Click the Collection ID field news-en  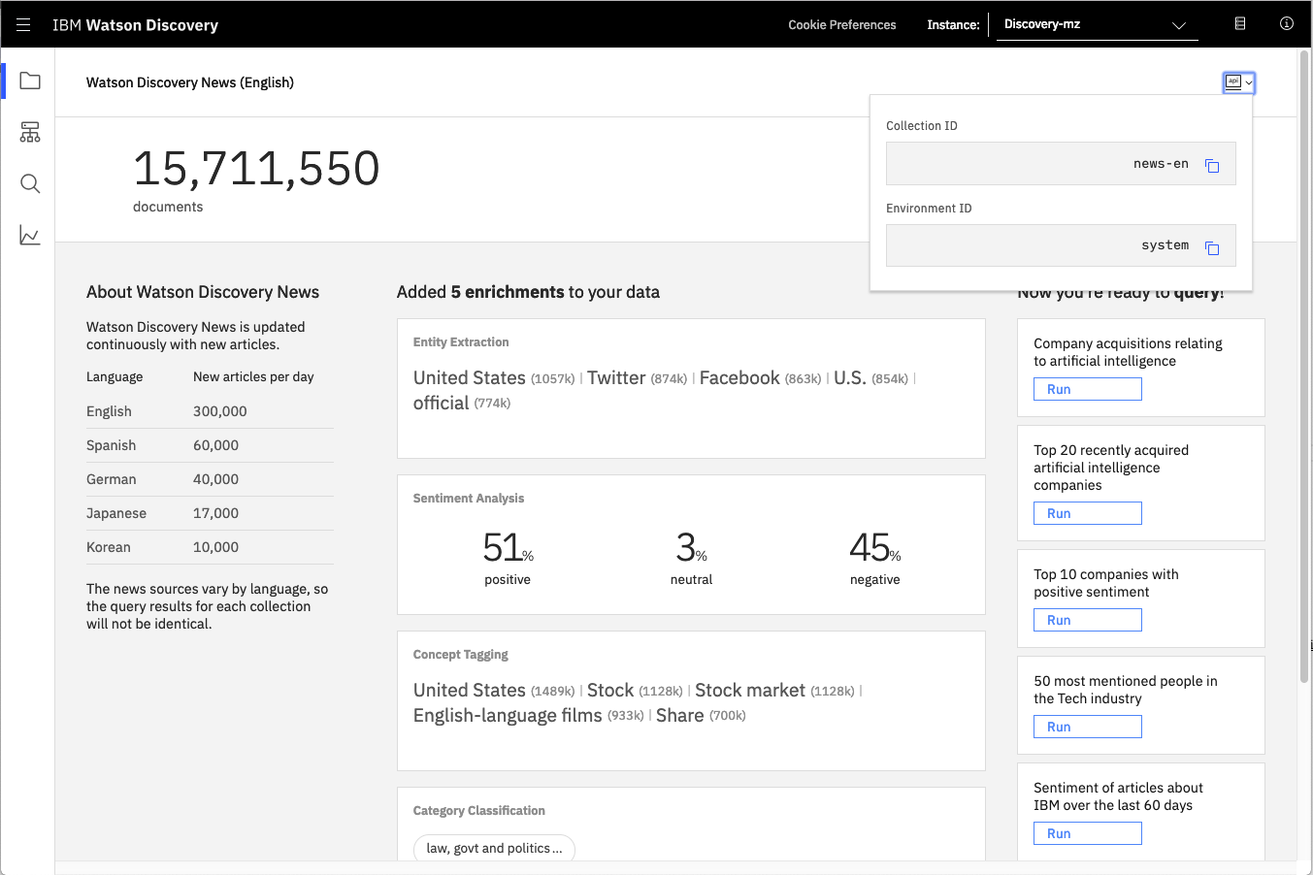point(1061,164)
